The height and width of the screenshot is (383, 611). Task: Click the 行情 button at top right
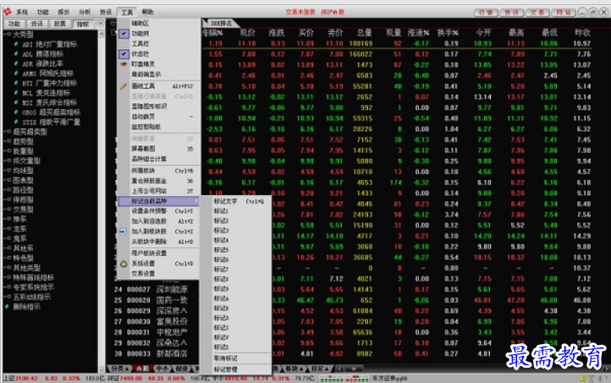(486, 13)
